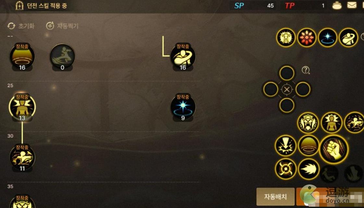Tap the downward impact skill slot
Viewport: 364px width, 208px height.
click(x=285, y=146)
